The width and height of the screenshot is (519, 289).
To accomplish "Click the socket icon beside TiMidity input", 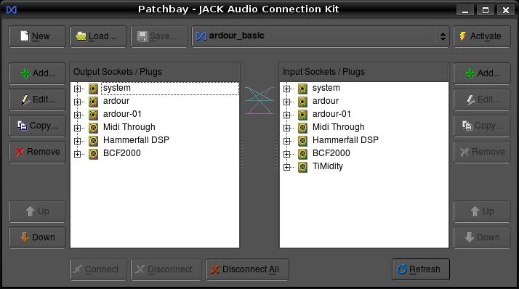I will pos(302,167).
